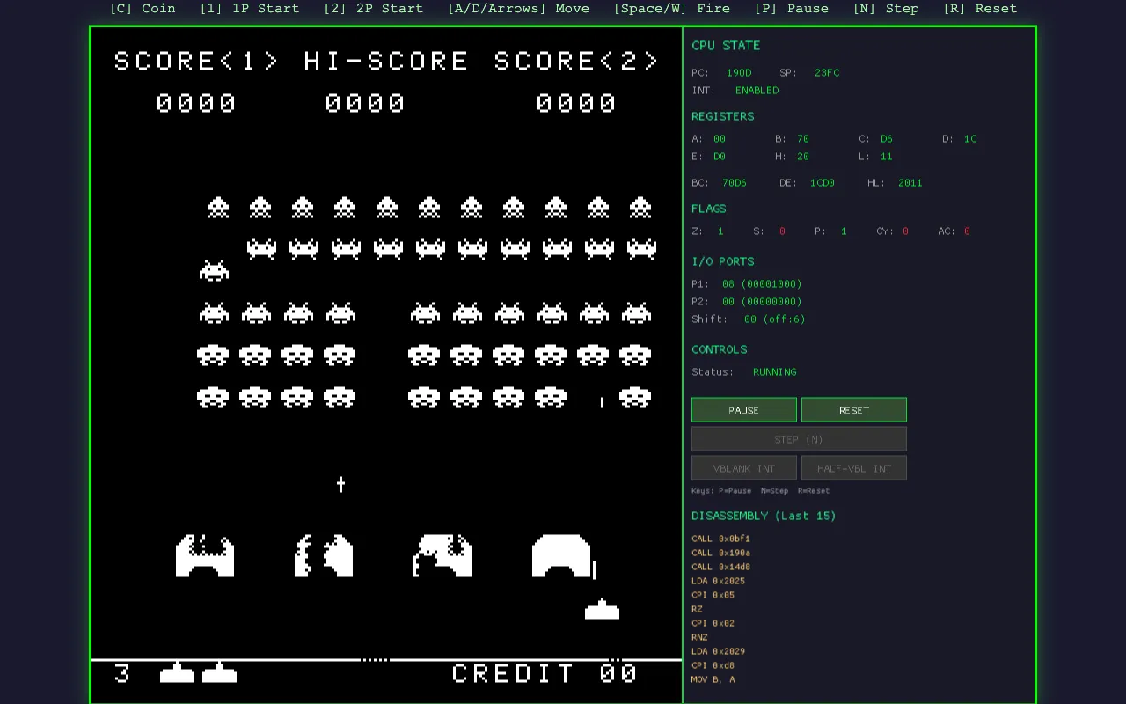Click the rightmost octopus alien in bottom row
This screenshot has width=1126, height=704.
pyautogui.click(x=635, y=398)
